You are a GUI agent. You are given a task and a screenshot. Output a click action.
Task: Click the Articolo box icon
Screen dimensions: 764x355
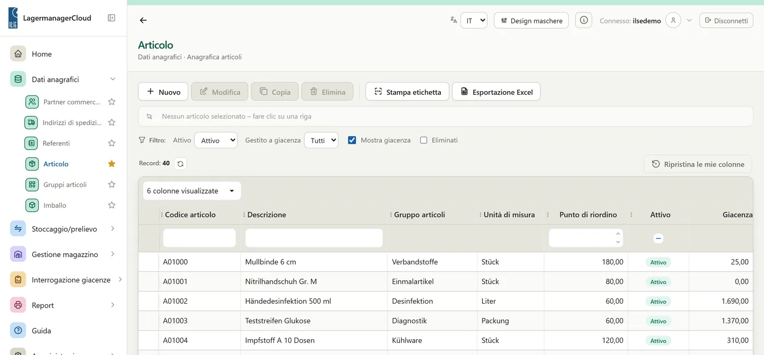coord(32,164)
